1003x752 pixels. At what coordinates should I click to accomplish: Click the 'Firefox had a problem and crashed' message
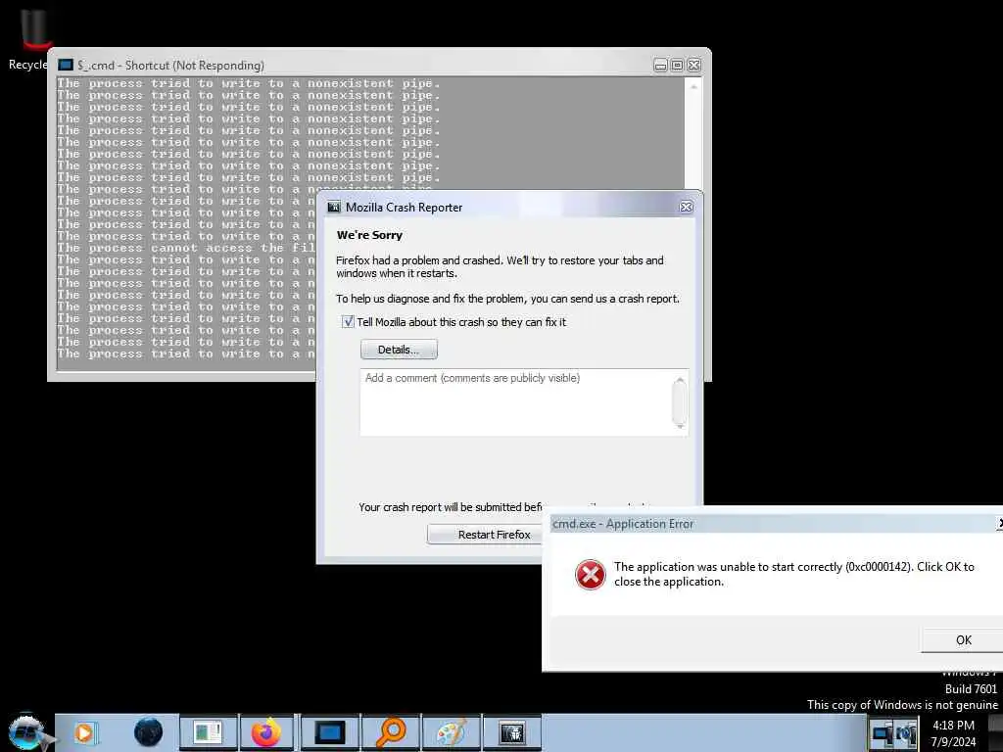(500, 266)
